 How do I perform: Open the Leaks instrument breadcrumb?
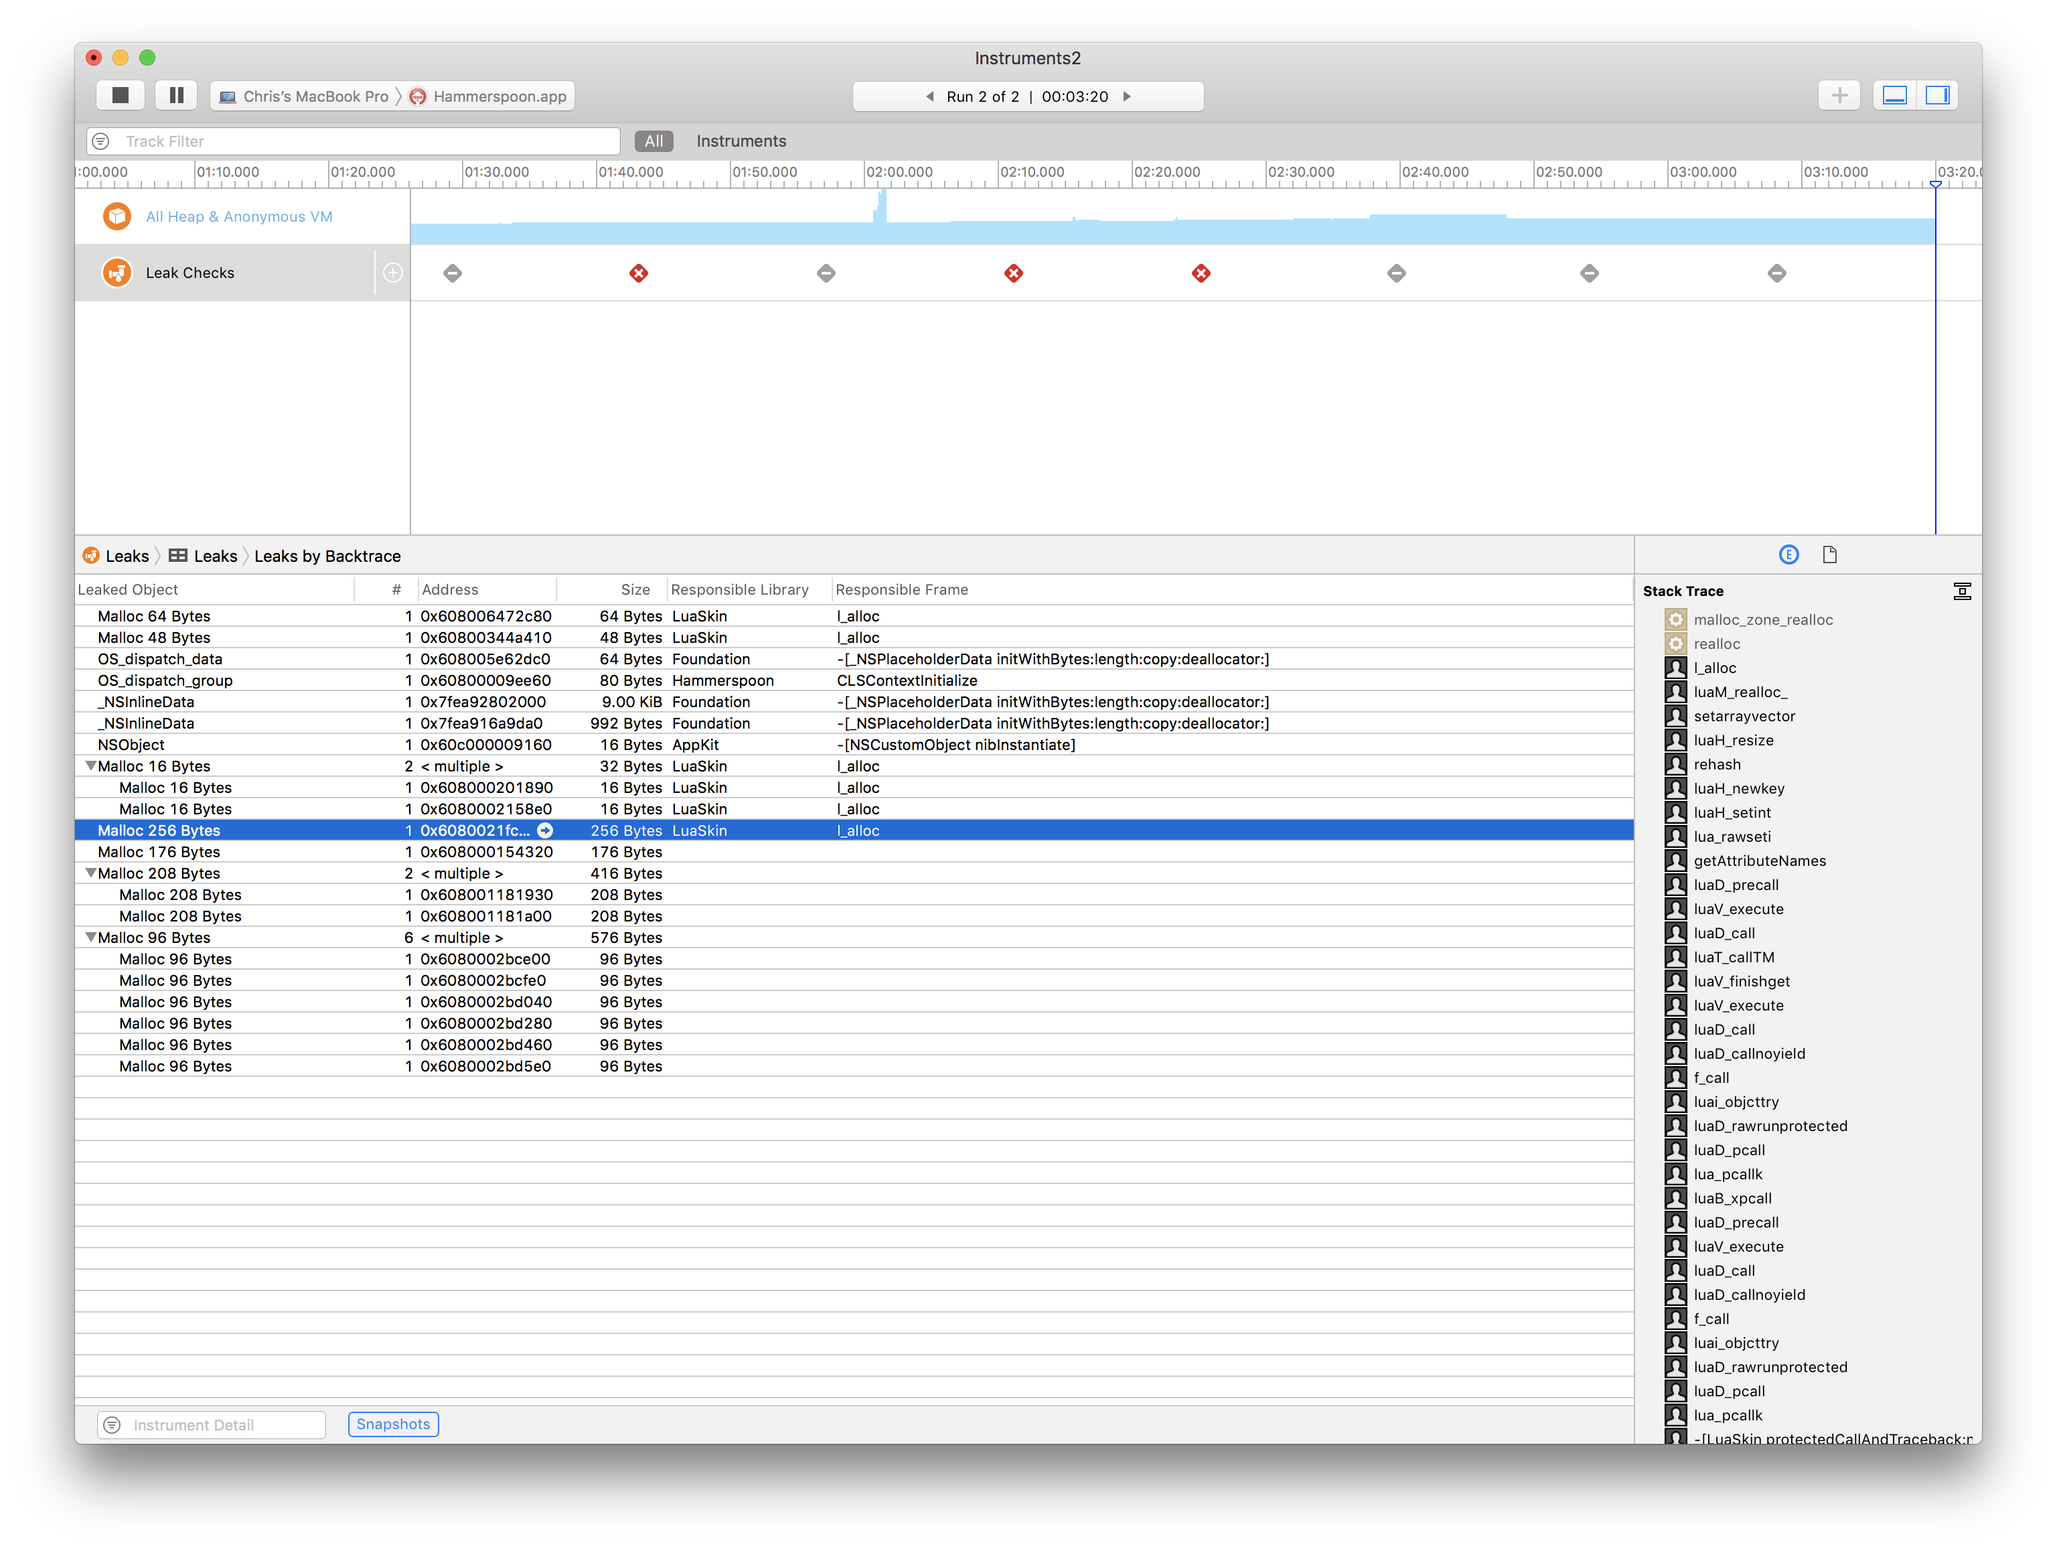117,556
